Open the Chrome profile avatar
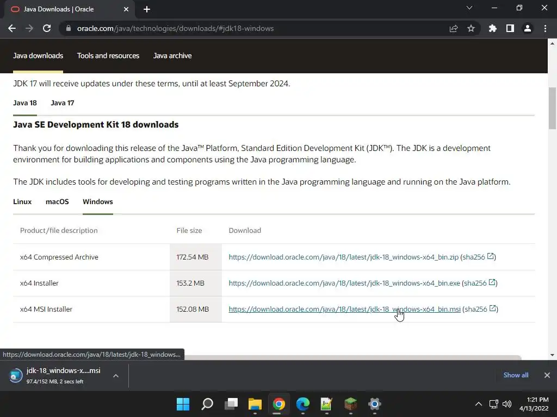This screenshot has width=557, height=417. pos(528,28)
